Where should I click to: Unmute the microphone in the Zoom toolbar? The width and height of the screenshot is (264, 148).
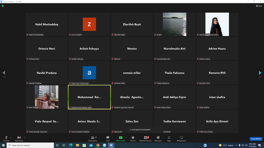tap(6, 139)
